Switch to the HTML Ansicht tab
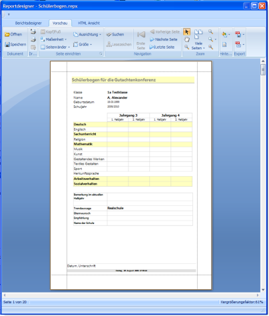 click(89, 23)
